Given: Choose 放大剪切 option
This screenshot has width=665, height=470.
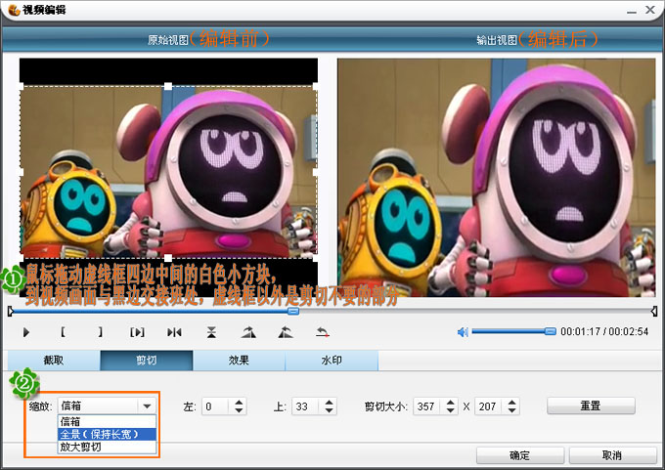Looking at the screenshot, I should pyautogui.click(x=107, y=447).
